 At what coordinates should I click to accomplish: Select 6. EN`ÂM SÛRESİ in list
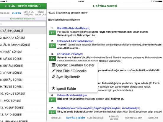23,66
